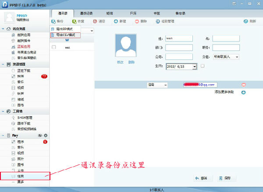Image resolution: width=263 pixels, height=192 pixels.
Task: Click the qq.com email address field
Action: (200, 85)
